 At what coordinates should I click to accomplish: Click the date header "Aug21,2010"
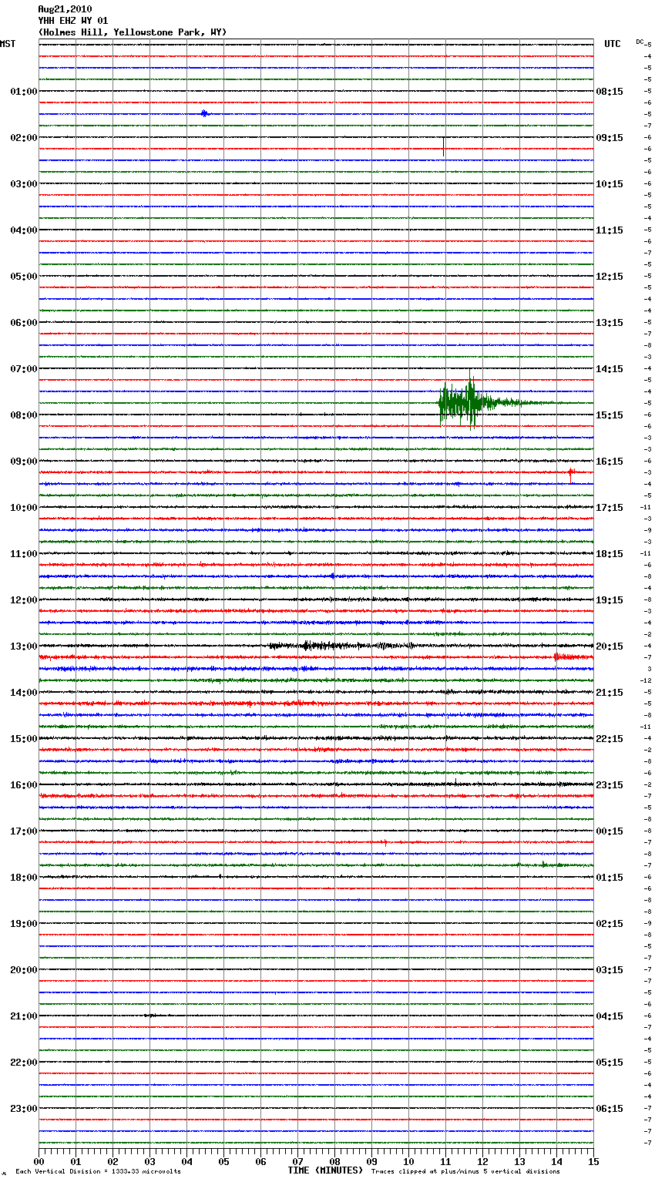(65, 9)
